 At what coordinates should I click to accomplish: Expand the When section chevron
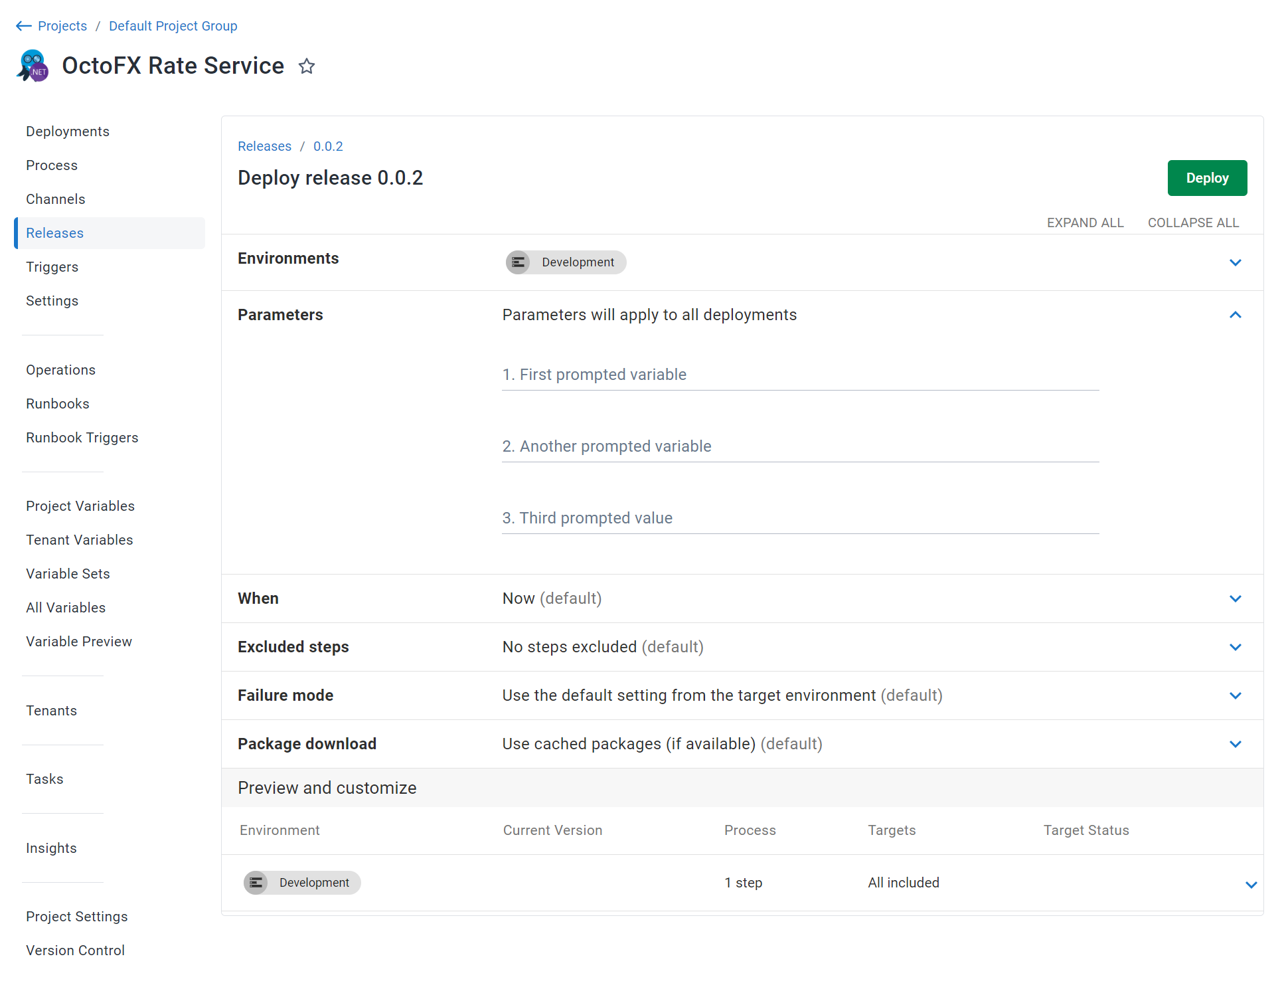pyautogui.click(x=1235, y=598)
